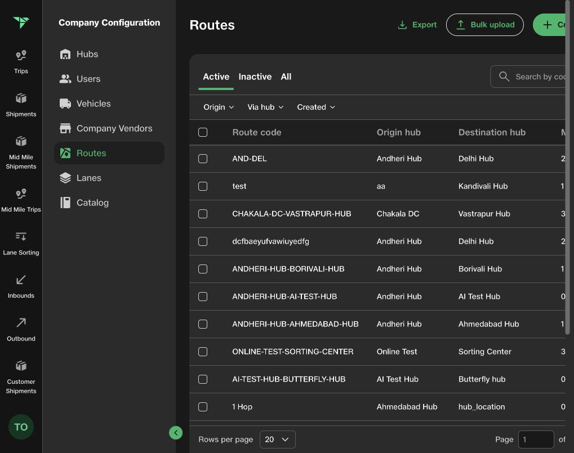Screen dimensions: 574x453
Task: Switch to the Inactive tab
Action: click(255, 77)
